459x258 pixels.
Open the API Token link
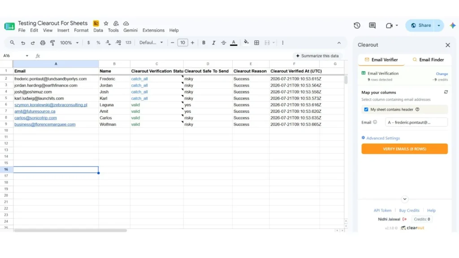382,211
